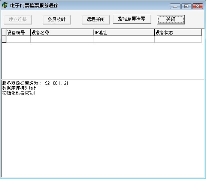The width and height of the screenshot is (206, 179).
Task: Click the server IP 192.168.1.121 log line
Action: point(35,83)
